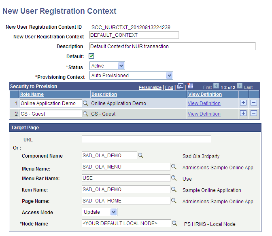272x236 pixels.
Task: Sort by Description column header
Action: point(104,94)
